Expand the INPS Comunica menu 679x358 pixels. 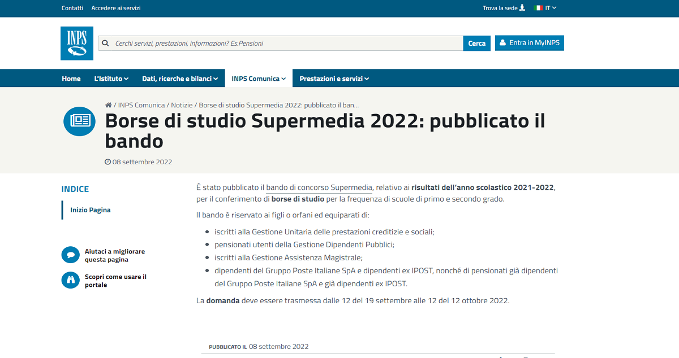tap(259, 78)
